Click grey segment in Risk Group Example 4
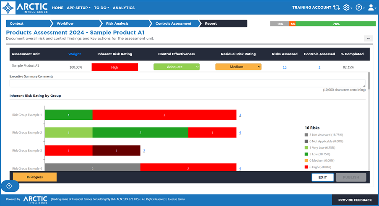This screenshot has width=379, height=206. coord(93,167)
